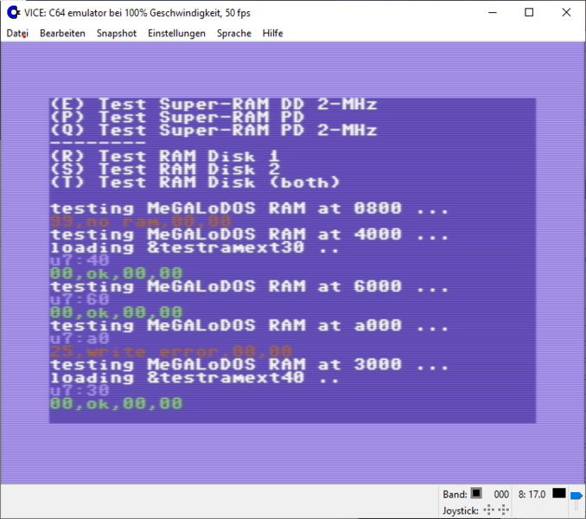Click the red '99,no ram,00,00' error line
This screenshot has height=519, width=586.
click(141, 221)
